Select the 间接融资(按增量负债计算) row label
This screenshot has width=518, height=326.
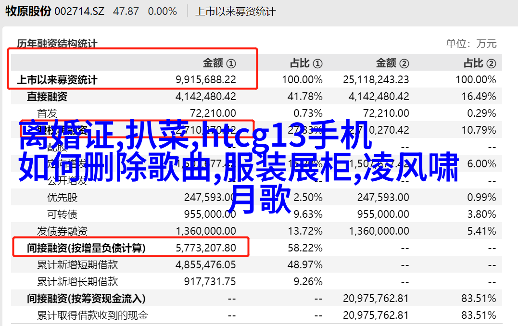coord(86,248)
